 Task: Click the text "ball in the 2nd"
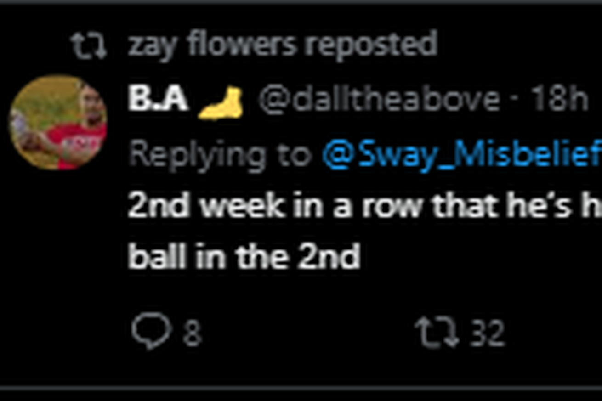(x=244, y=257)
